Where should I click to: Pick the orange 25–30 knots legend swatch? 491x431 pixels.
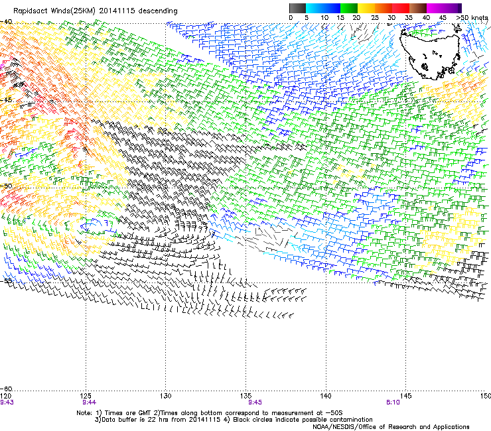coord(384,8)
